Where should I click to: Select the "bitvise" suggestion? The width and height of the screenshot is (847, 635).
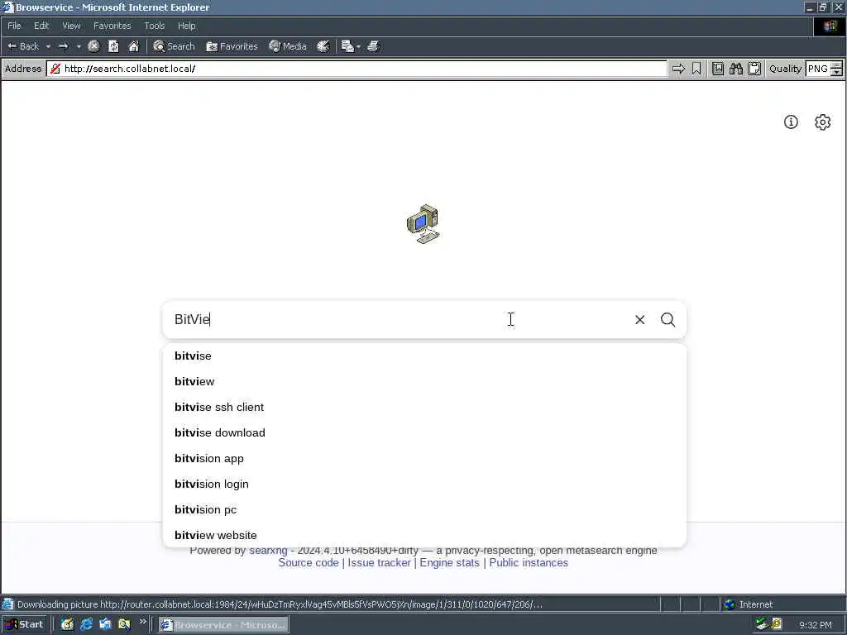click(x=424, y=356)
